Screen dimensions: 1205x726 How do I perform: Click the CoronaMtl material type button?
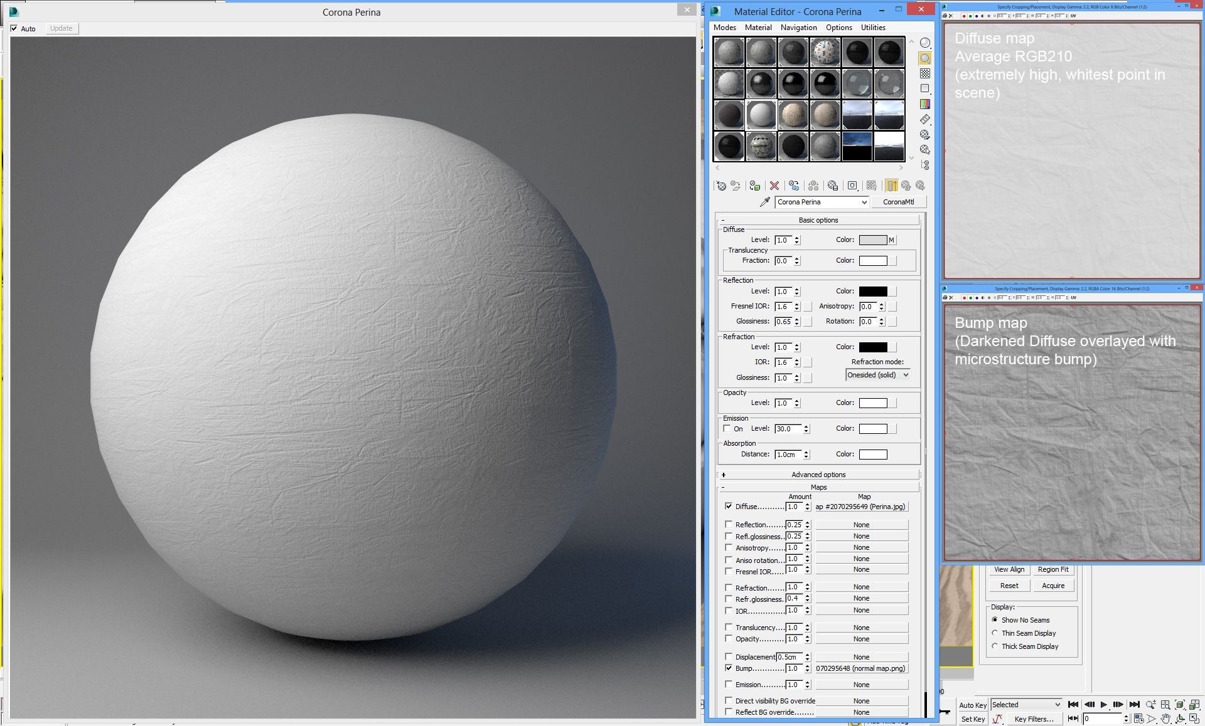tap(898, 202)
